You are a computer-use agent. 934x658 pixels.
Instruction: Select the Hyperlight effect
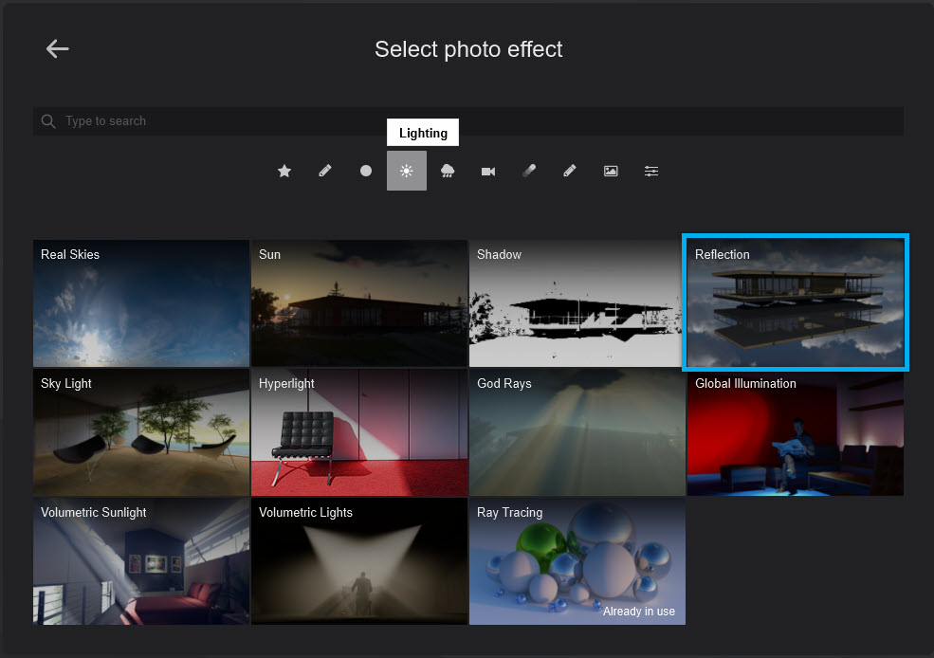coord(358,432)
